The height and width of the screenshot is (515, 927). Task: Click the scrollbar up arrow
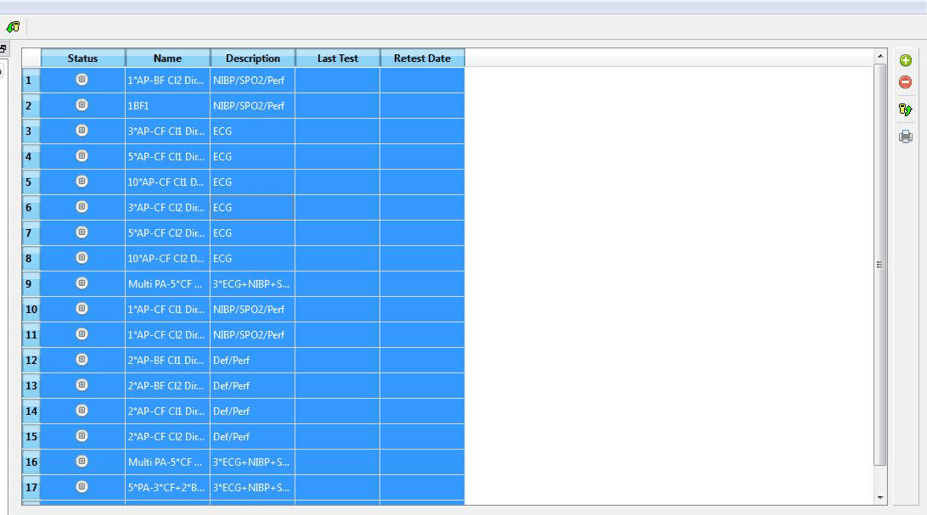pos(880,57)
